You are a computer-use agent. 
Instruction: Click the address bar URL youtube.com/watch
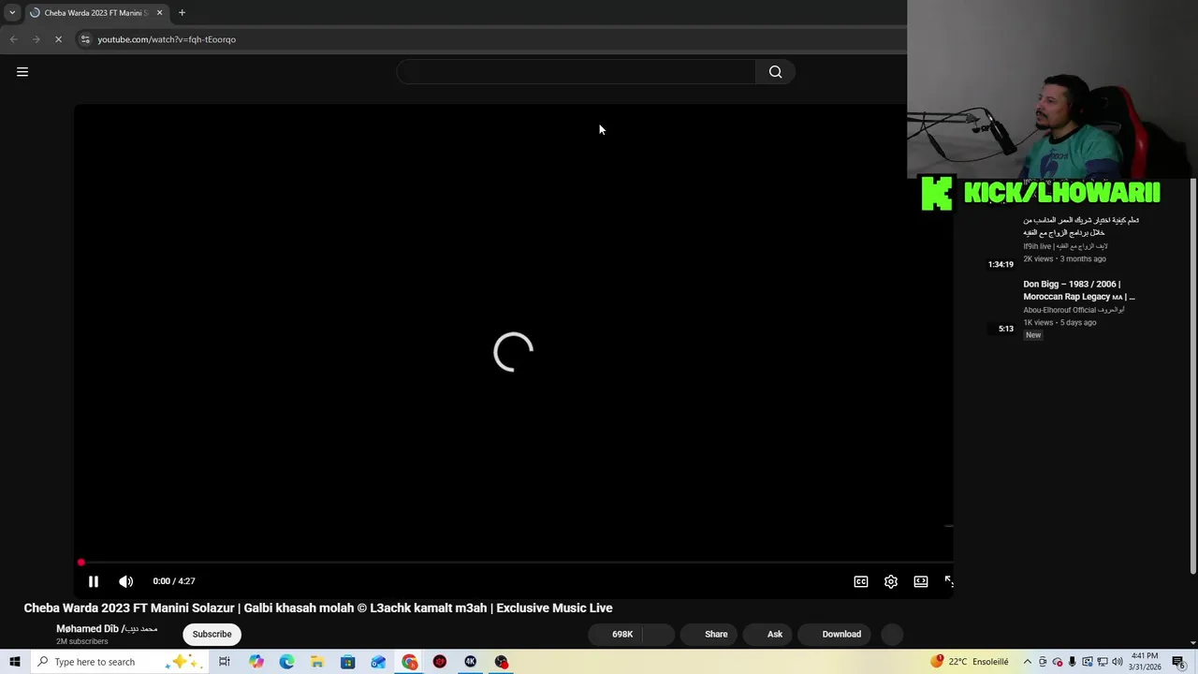(x=167, y=39)
